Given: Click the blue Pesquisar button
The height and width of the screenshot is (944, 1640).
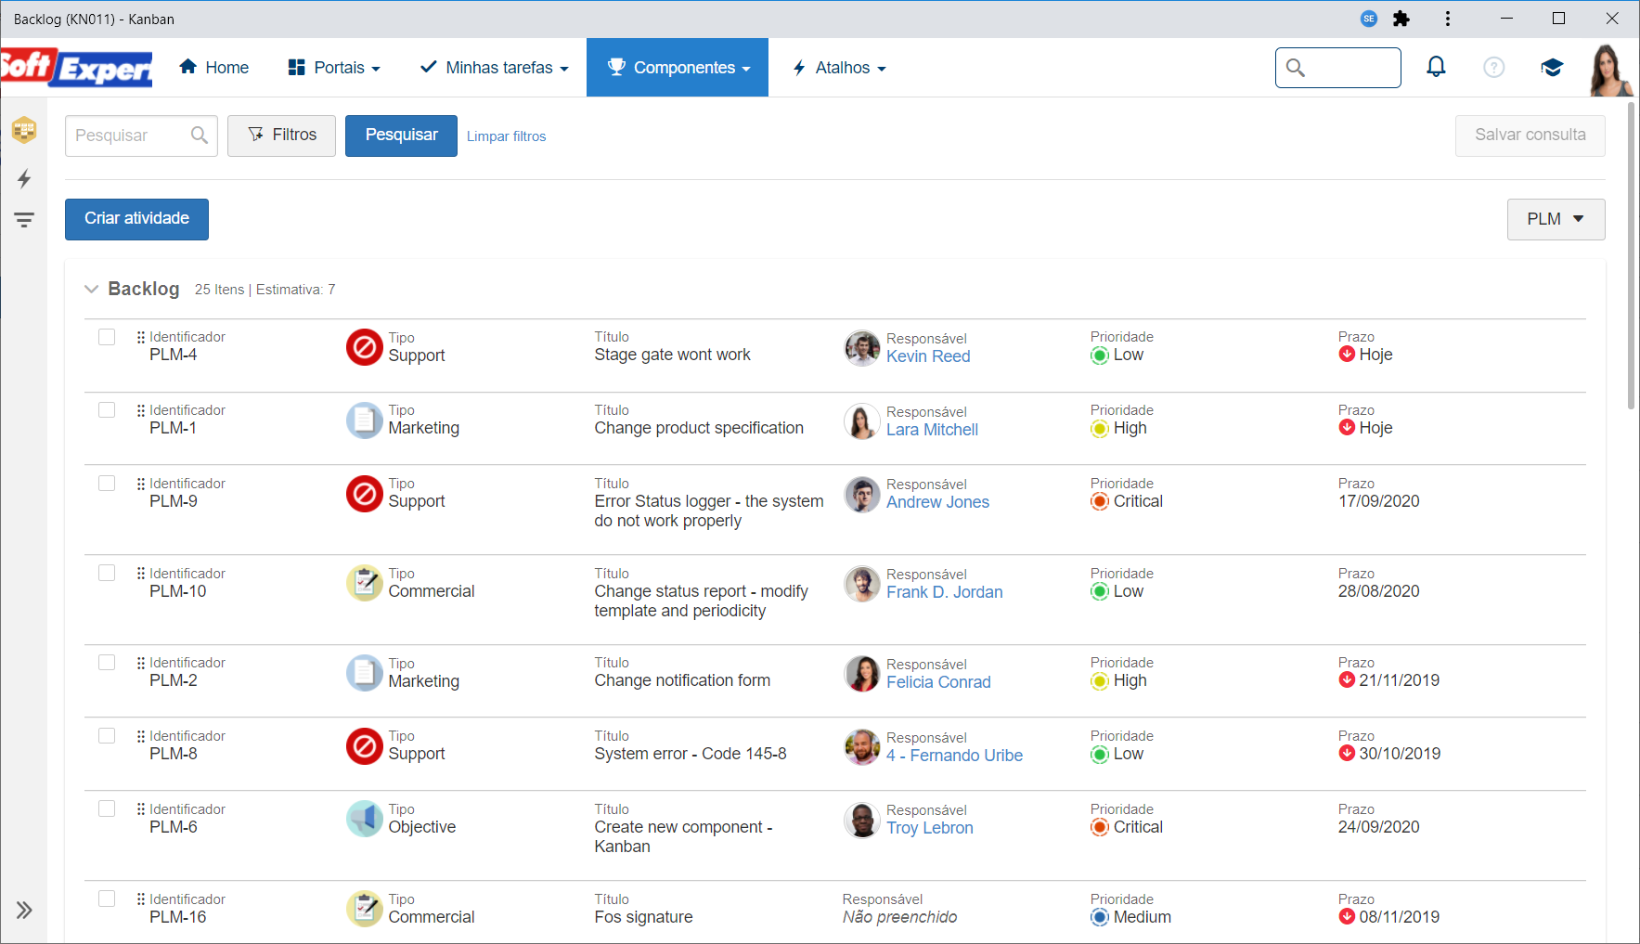Looking at the screenshot, I should [401, 136].
